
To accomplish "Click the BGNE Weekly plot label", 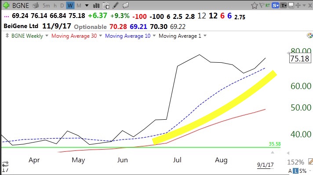I will pos(27,36).
